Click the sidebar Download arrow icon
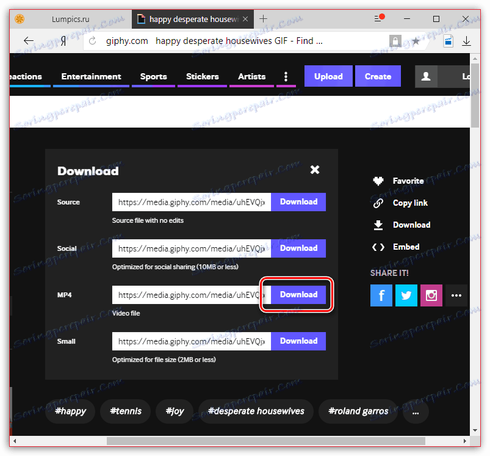 378,225
